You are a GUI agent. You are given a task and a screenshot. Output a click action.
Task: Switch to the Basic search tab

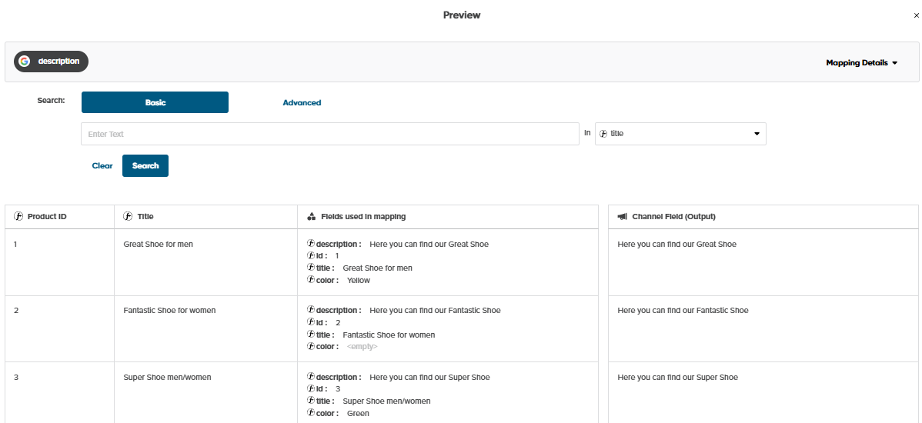click(155, 102)
